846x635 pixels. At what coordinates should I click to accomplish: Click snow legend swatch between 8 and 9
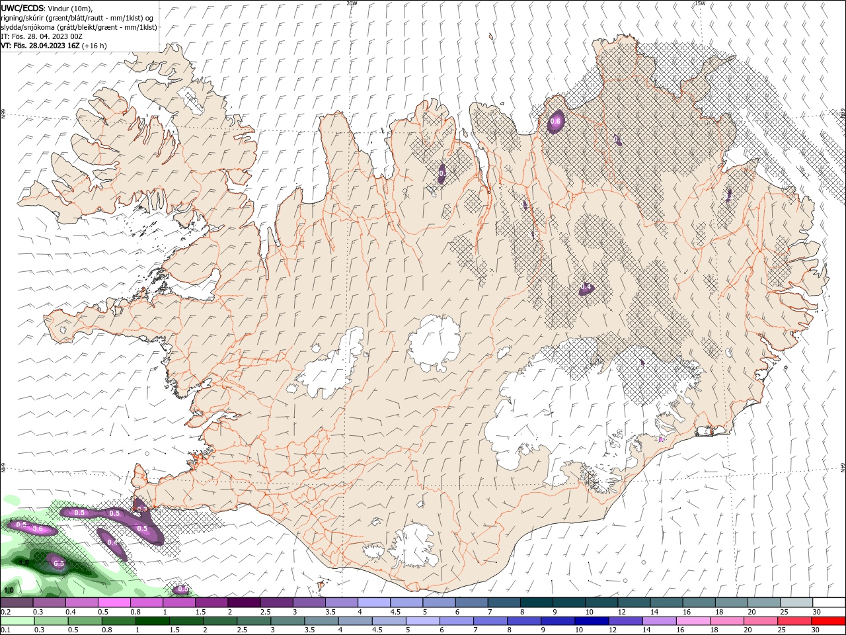(x=537, y=603)
